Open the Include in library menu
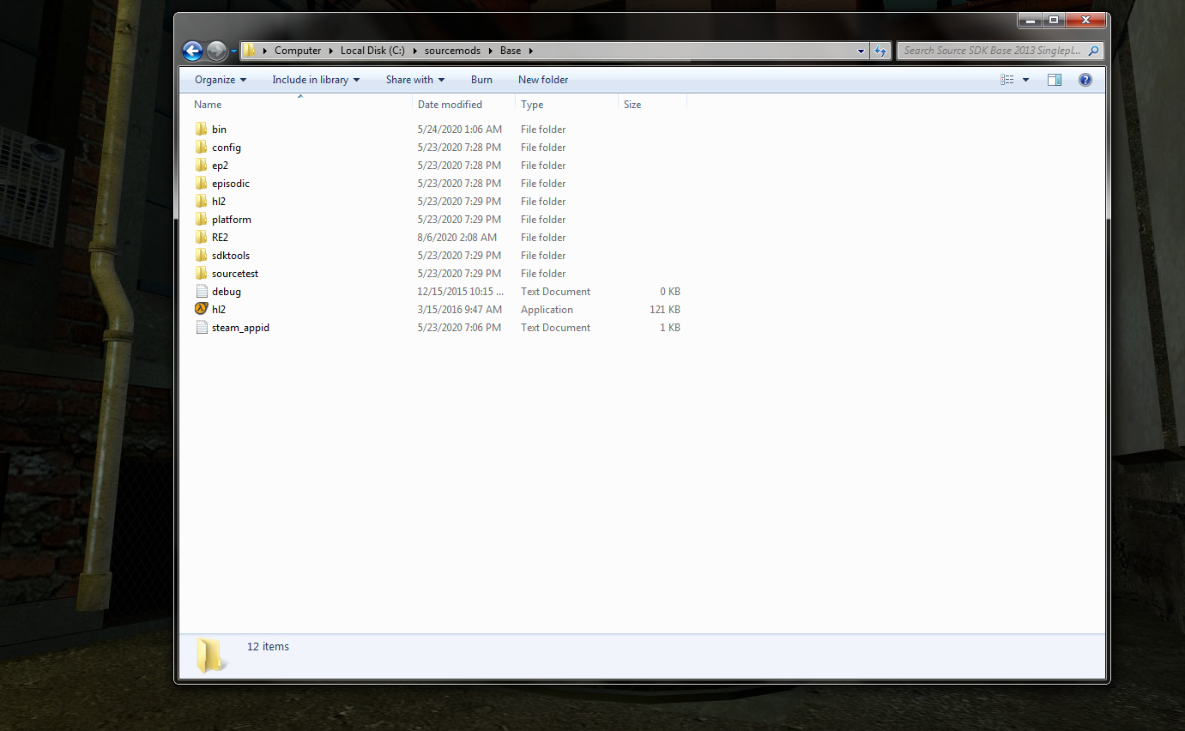This screenshot has width=1185, height=731. [x=316, y=80]
